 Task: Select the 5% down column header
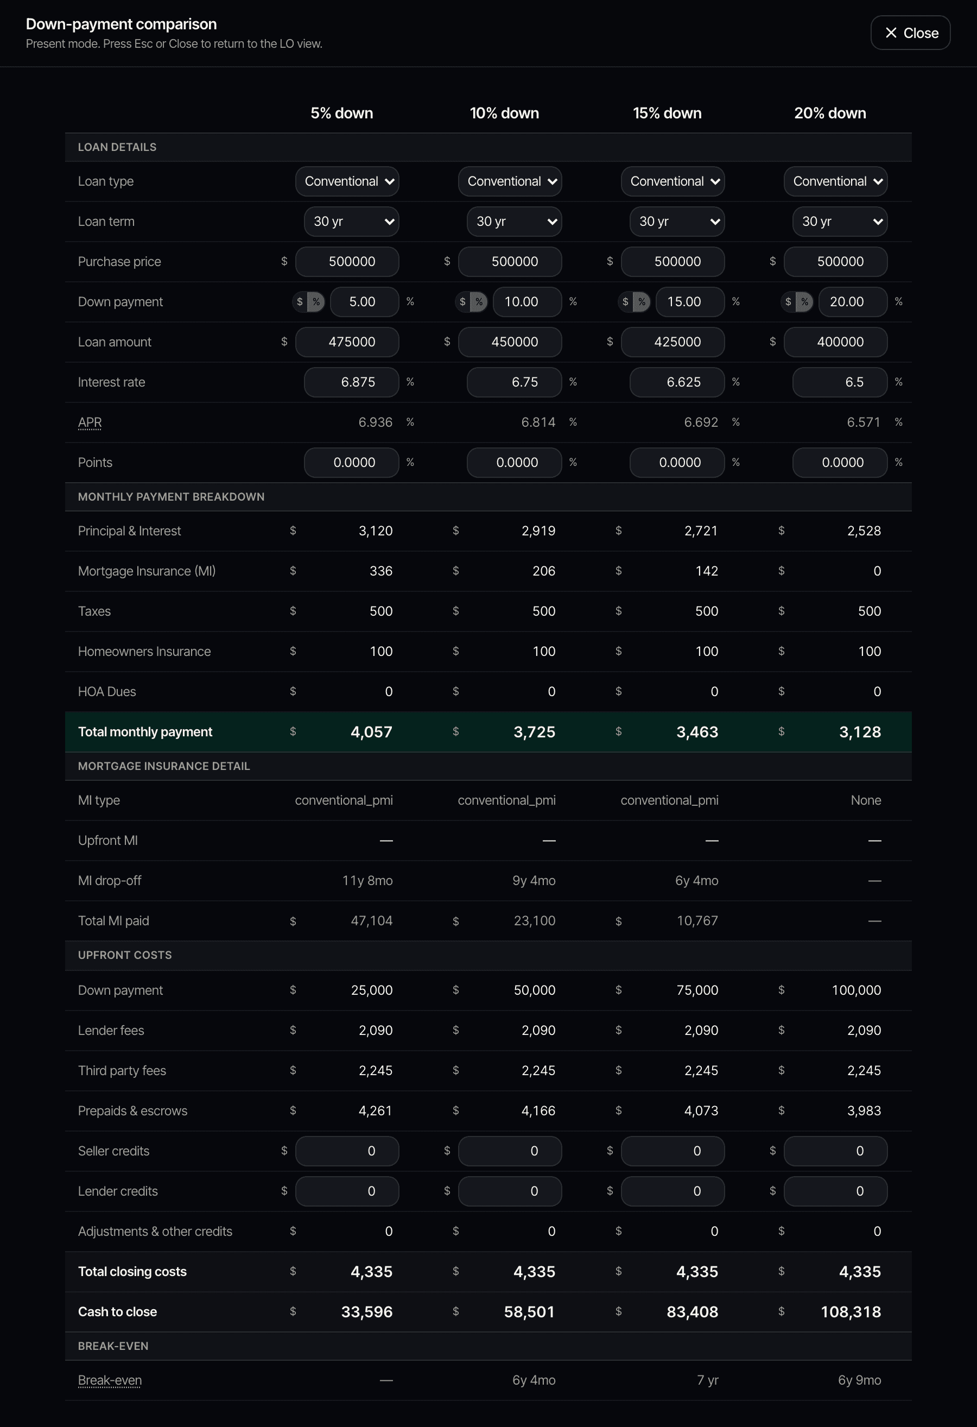tap(342, 113)
